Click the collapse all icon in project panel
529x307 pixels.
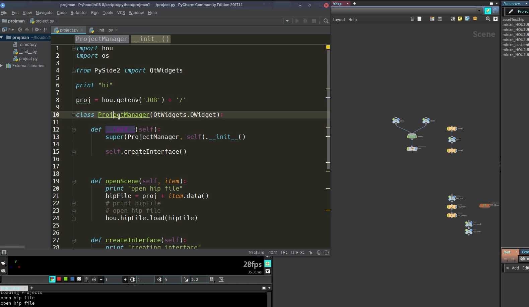click(27, 30)
